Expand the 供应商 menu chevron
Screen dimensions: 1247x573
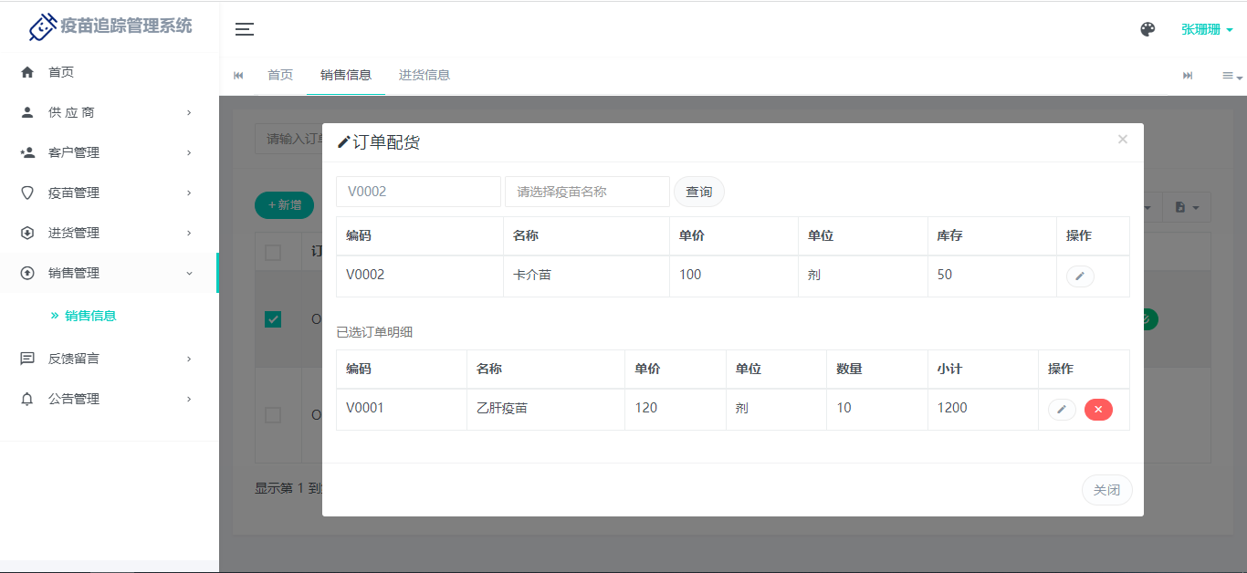[x=189, y=112]
